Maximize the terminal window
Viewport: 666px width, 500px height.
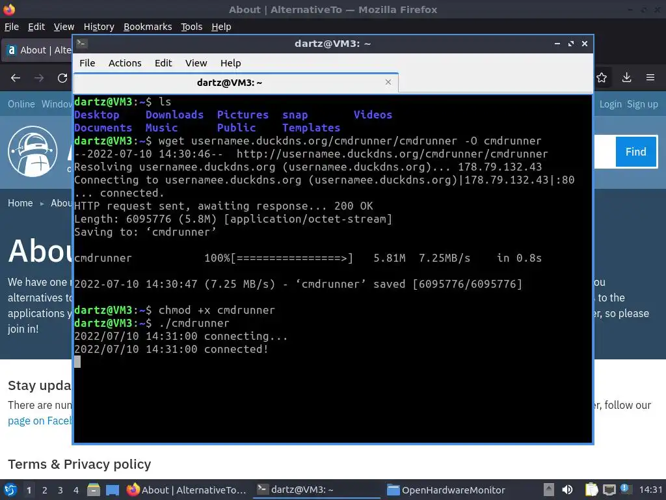(571, 44)
